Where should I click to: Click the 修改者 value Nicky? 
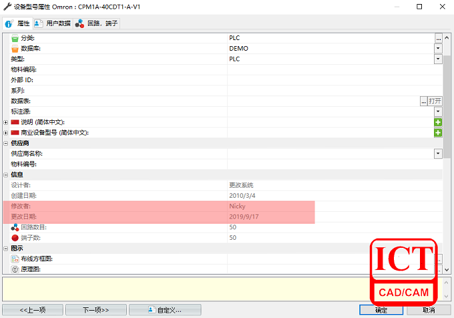coord(237,206)
